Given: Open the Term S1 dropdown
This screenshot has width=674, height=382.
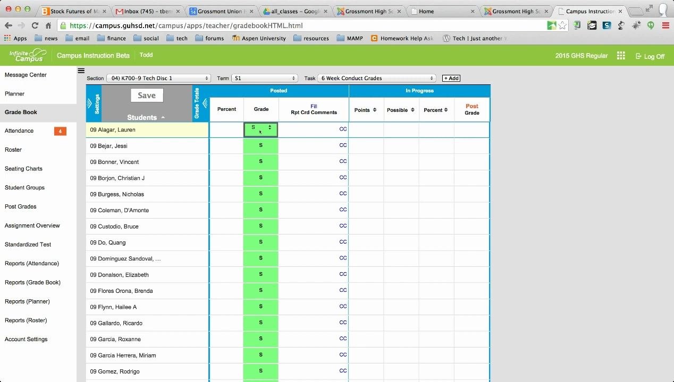Looking at the screenshot, I should coord(264,78).
